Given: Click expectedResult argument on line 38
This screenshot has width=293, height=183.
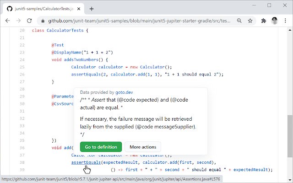Looking at the screenshot, I should pyautogui.click(x=120, y=162).
